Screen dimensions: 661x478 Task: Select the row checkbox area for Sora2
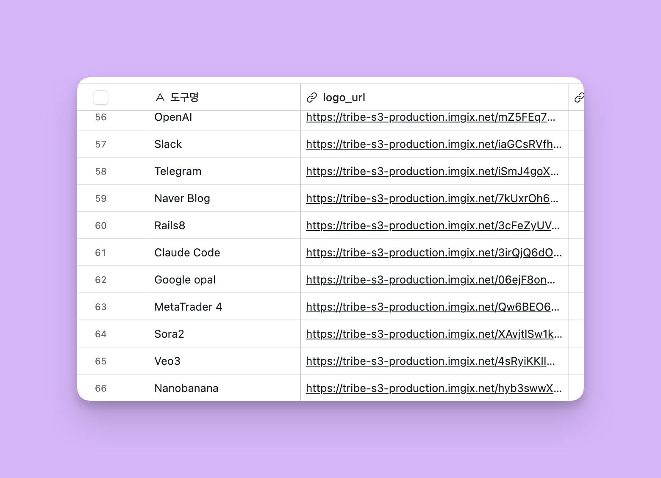tap(101, 334)
